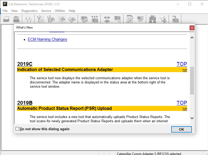Screen dimensions: 208x155
Task: Open the View menu
Action: pos(14,11)
